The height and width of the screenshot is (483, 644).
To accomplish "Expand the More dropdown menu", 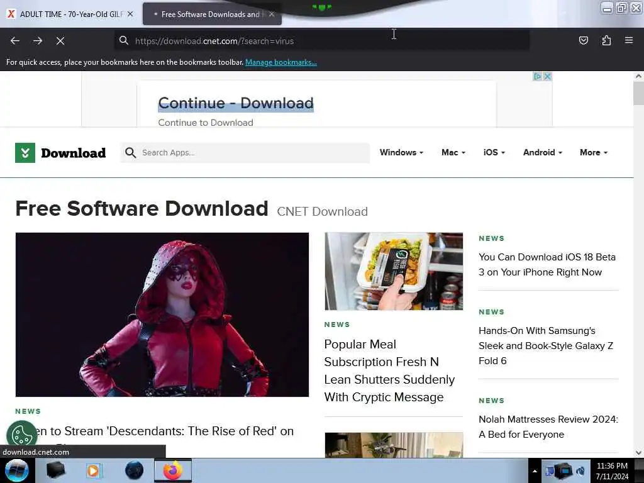I will tap(594, 152).
